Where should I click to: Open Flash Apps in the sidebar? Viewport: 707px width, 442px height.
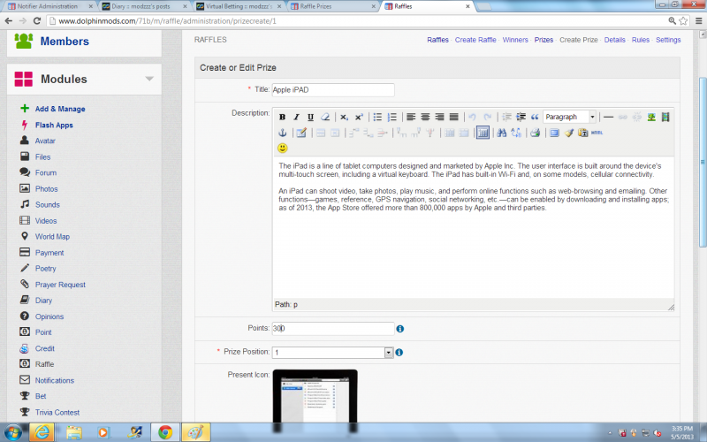pos(54,125)
